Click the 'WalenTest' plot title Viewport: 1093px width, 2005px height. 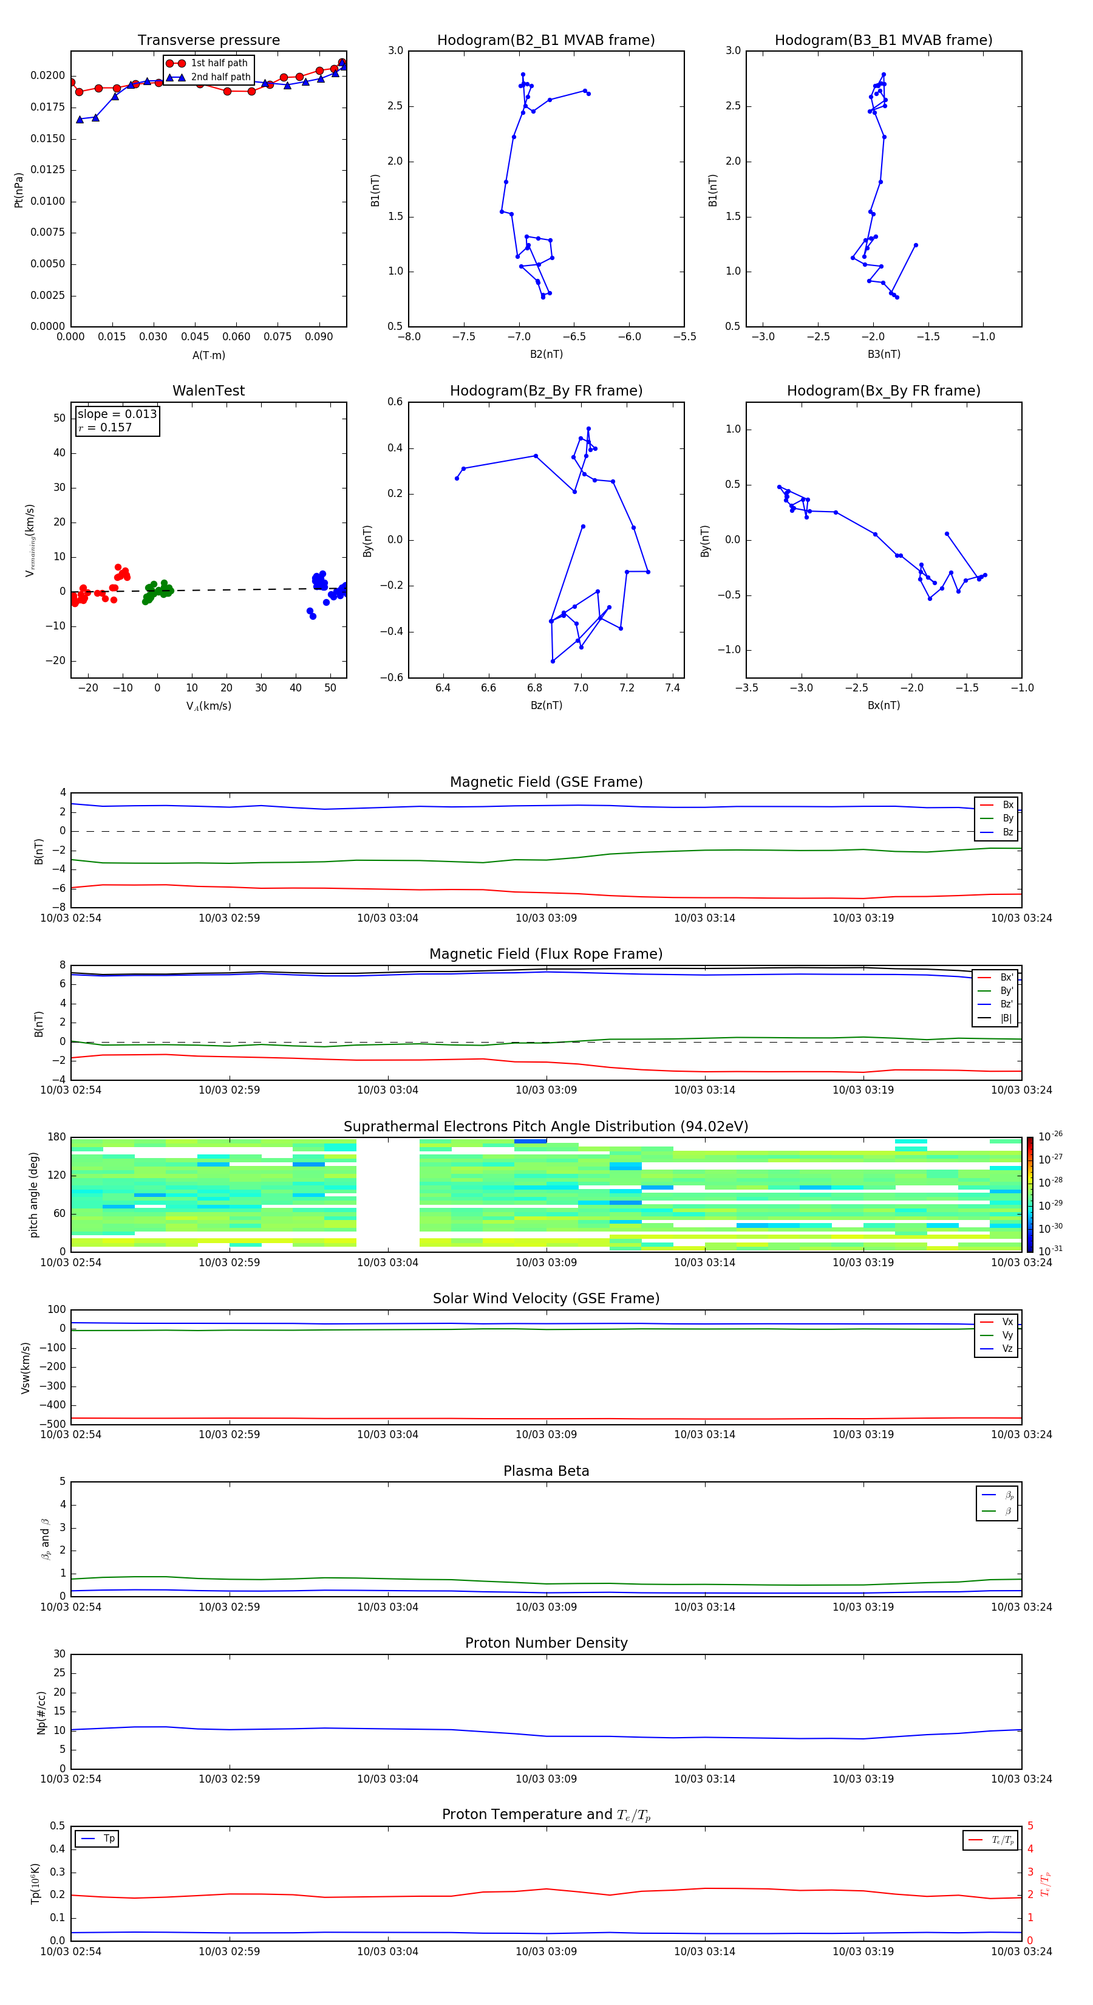208,391
